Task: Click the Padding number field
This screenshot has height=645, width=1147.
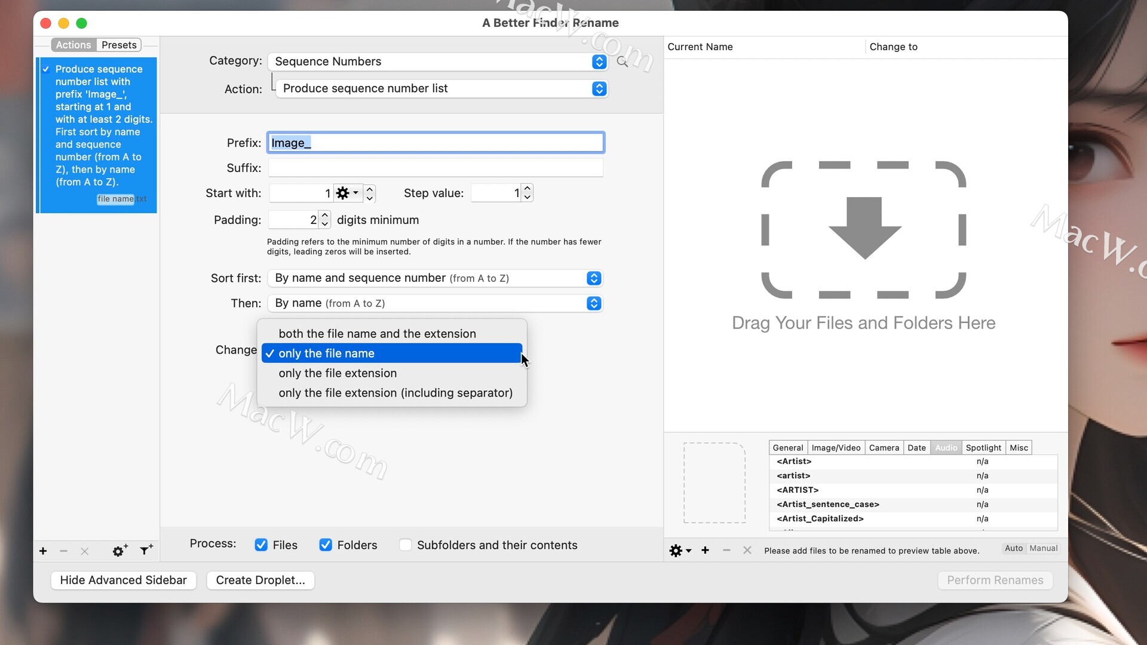Action: click(293, 220)
